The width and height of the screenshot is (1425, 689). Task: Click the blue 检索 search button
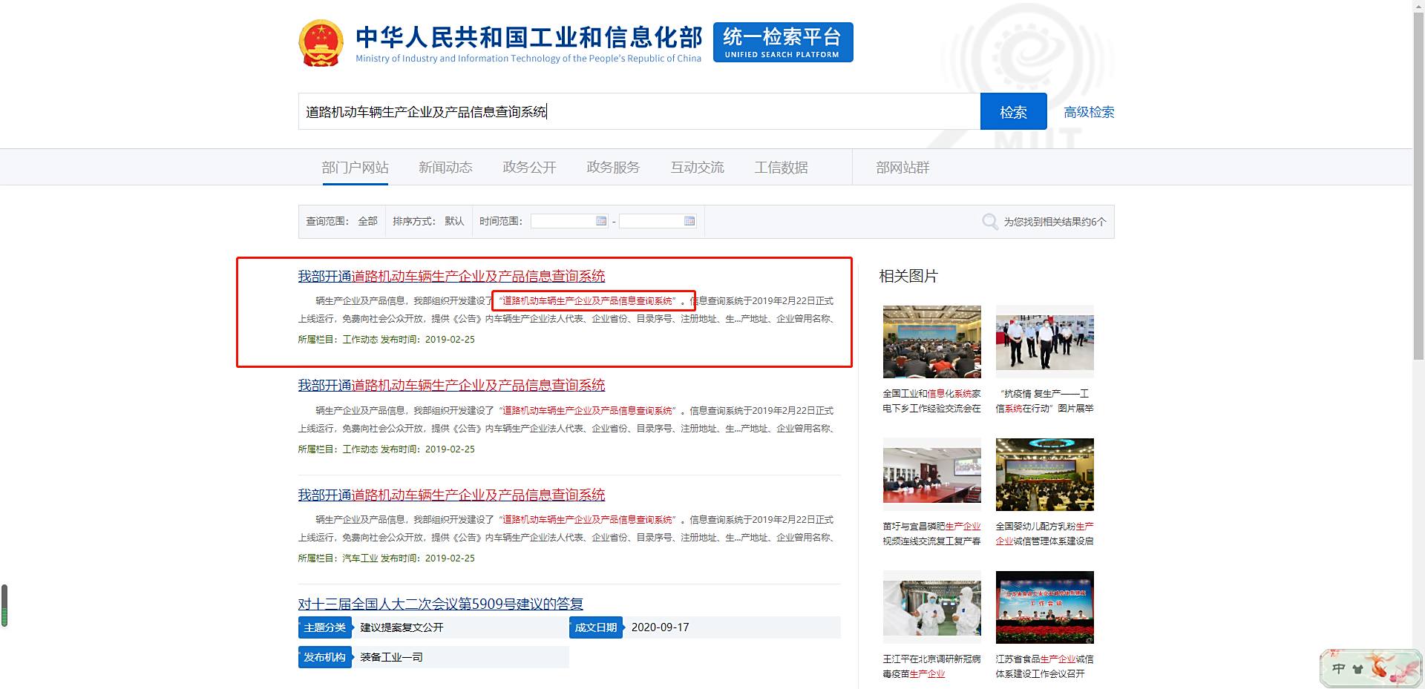1014,111
